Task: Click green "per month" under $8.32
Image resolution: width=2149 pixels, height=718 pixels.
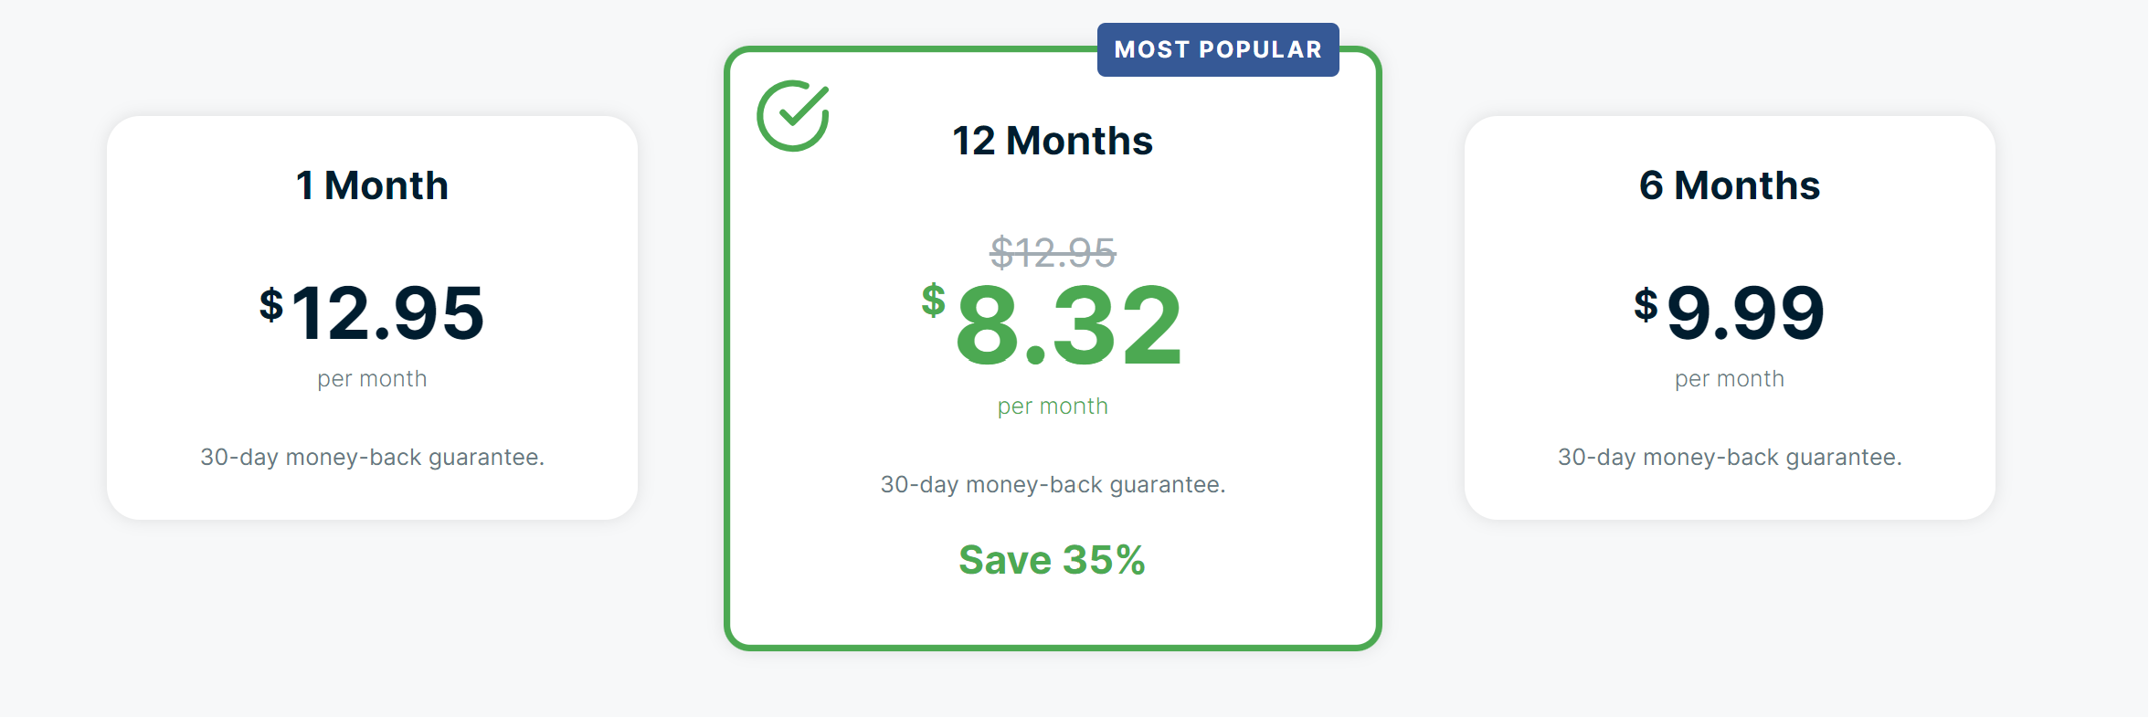Action: pos(1053,407)
